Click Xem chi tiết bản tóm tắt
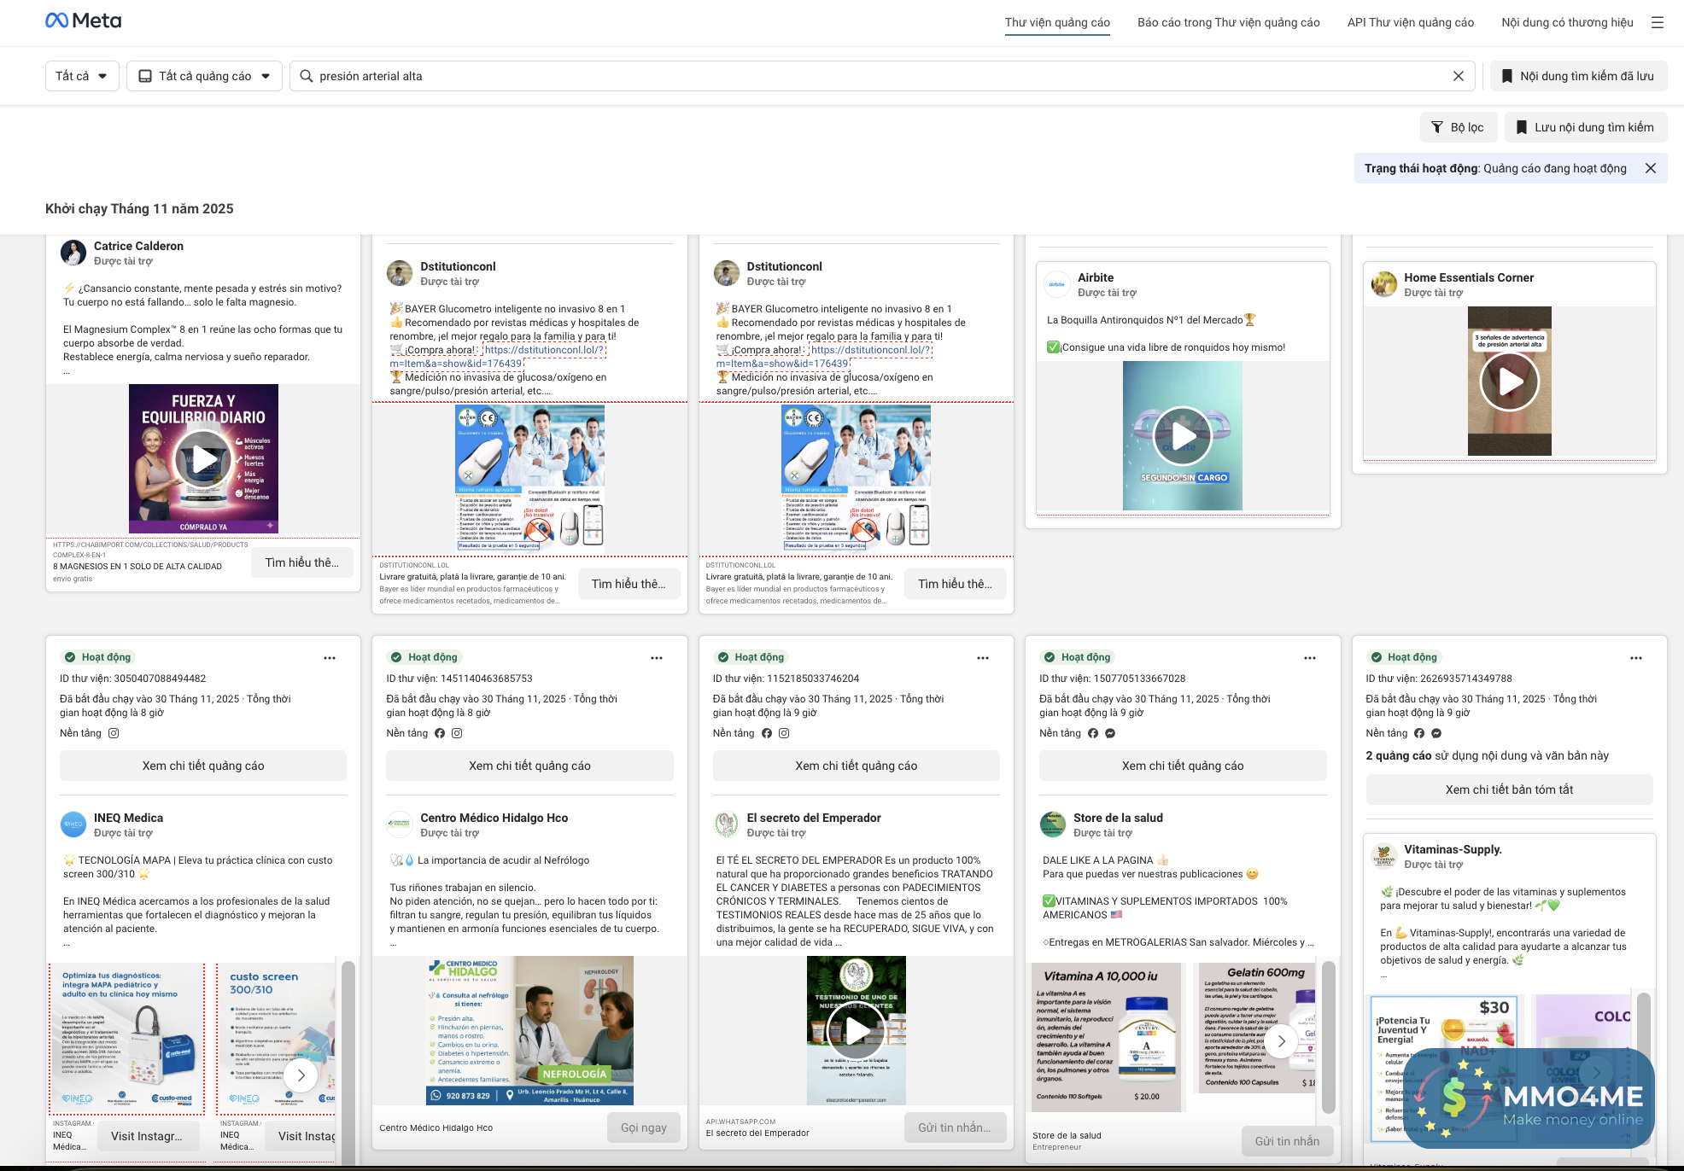The image size is (1684, 1171). click(x=1508, y=789)
